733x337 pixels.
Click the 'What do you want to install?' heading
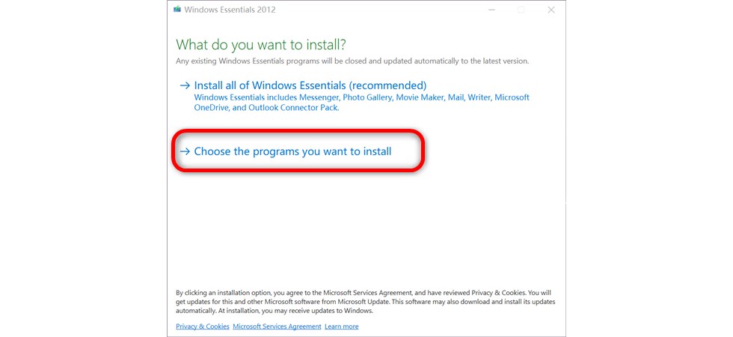click(261, 44)
